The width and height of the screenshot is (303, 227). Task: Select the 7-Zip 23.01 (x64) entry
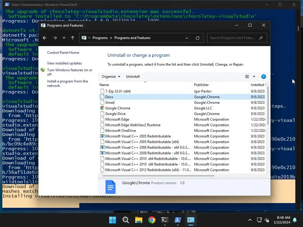[118, 91]
